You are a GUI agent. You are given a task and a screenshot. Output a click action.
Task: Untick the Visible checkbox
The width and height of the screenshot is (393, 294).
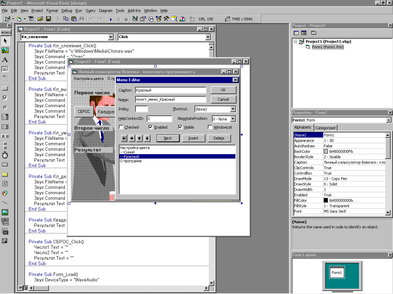(180, 127)
